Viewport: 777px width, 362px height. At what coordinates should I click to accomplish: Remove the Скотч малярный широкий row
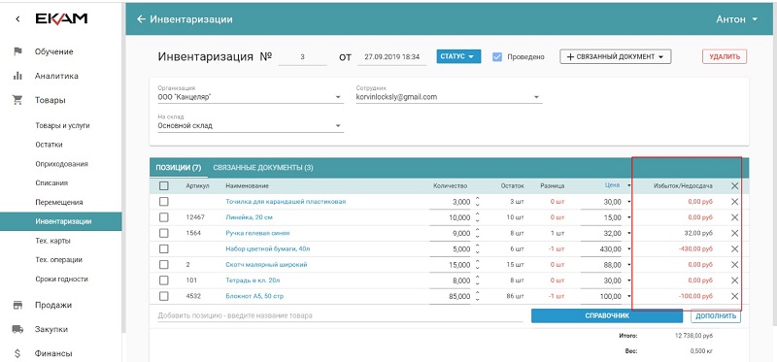point(734,265)
